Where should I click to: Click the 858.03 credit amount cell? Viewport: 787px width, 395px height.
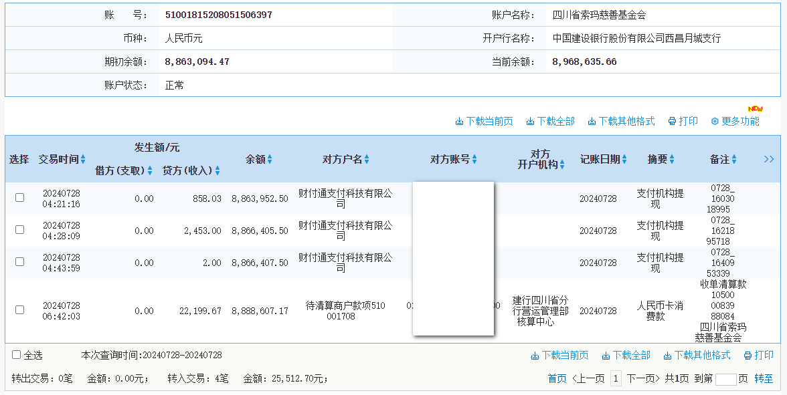click(207, 199)
